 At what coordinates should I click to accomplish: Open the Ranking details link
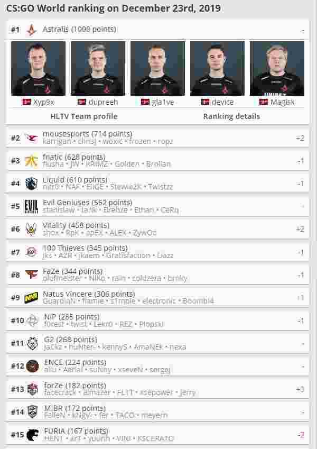[x=231, y=116]
